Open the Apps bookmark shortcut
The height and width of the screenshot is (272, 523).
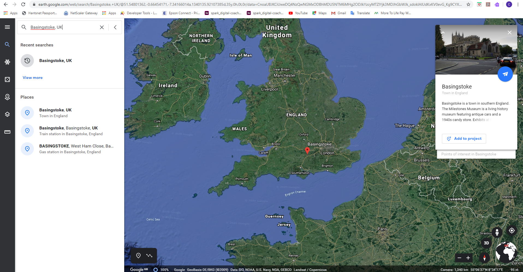click(x=11, y=13)
